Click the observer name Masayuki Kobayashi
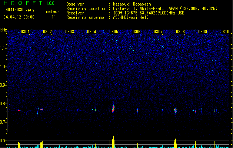 pyautogui.click(x=133, y=4)
